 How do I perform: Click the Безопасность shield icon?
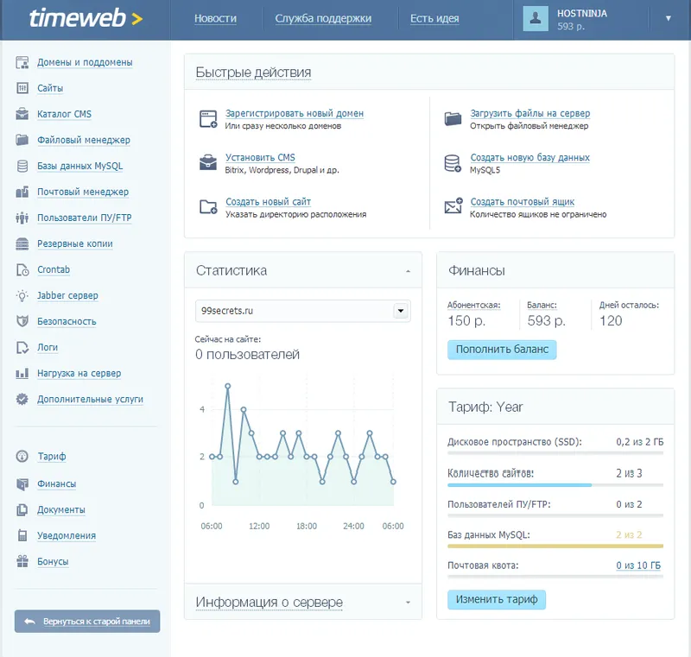pos(22,321)
